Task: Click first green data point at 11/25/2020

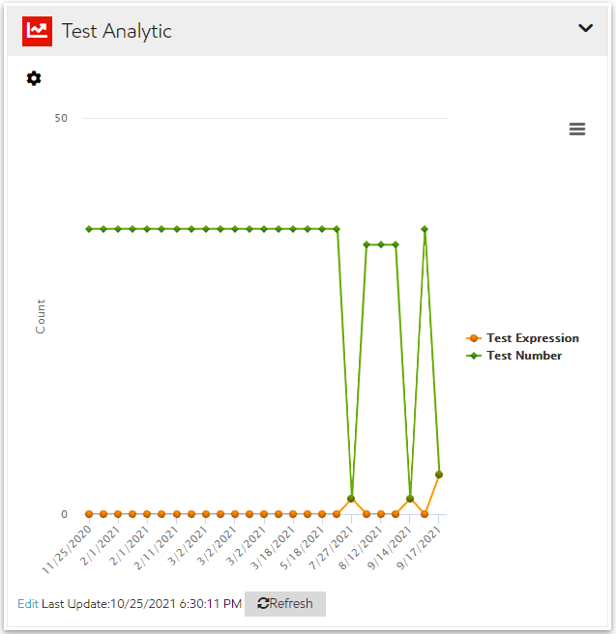Action: pyautogui.click(x=89, y=229)
